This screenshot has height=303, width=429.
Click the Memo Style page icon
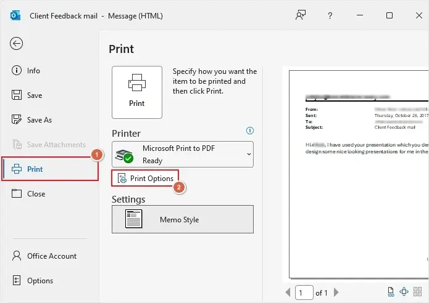(x=134, y=219)
